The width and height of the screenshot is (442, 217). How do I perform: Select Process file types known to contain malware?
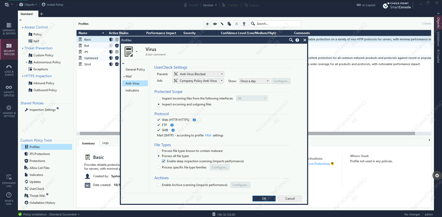(158, 151)
